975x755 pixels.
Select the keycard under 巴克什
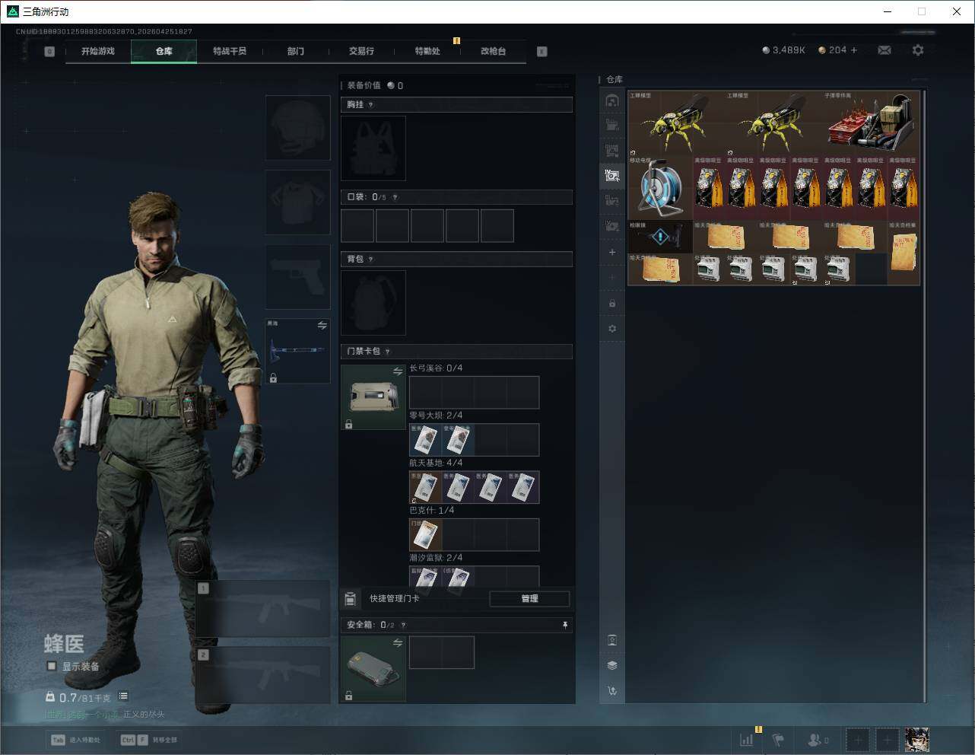pyautogui.click(x=426, y=535)
